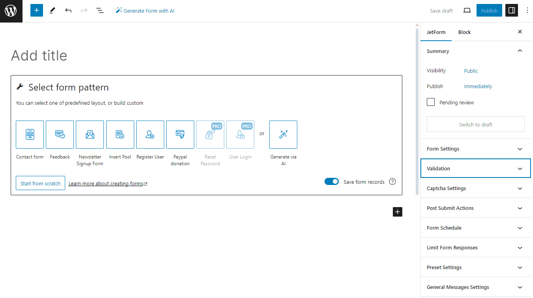Image resolution: width=533 pixels, height=298 pixels.
Task: Toggle the Save form records switch
Action: [x=331, y=182]
